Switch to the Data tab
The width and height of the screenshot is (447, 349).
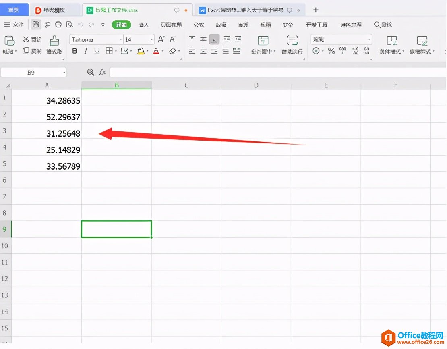point(221,25)
